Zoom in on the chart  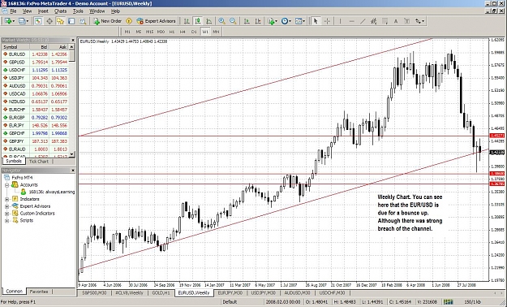coord(221,21)
